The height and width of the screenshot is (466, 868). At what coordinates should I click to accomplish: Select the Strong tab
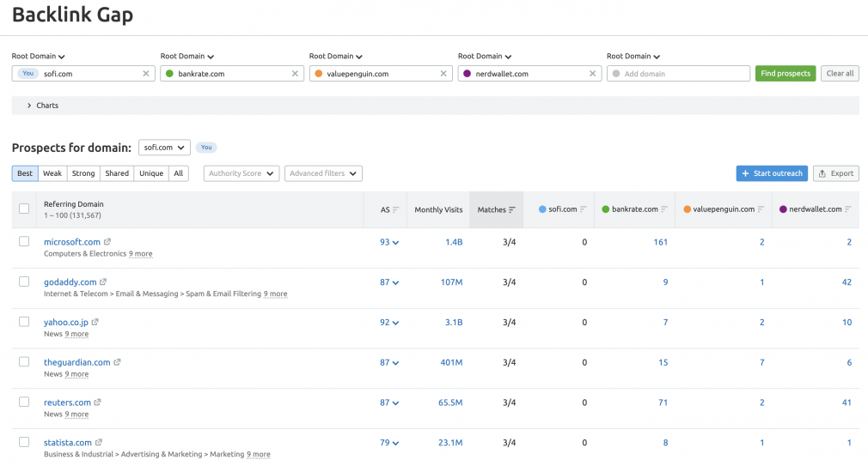83,173
